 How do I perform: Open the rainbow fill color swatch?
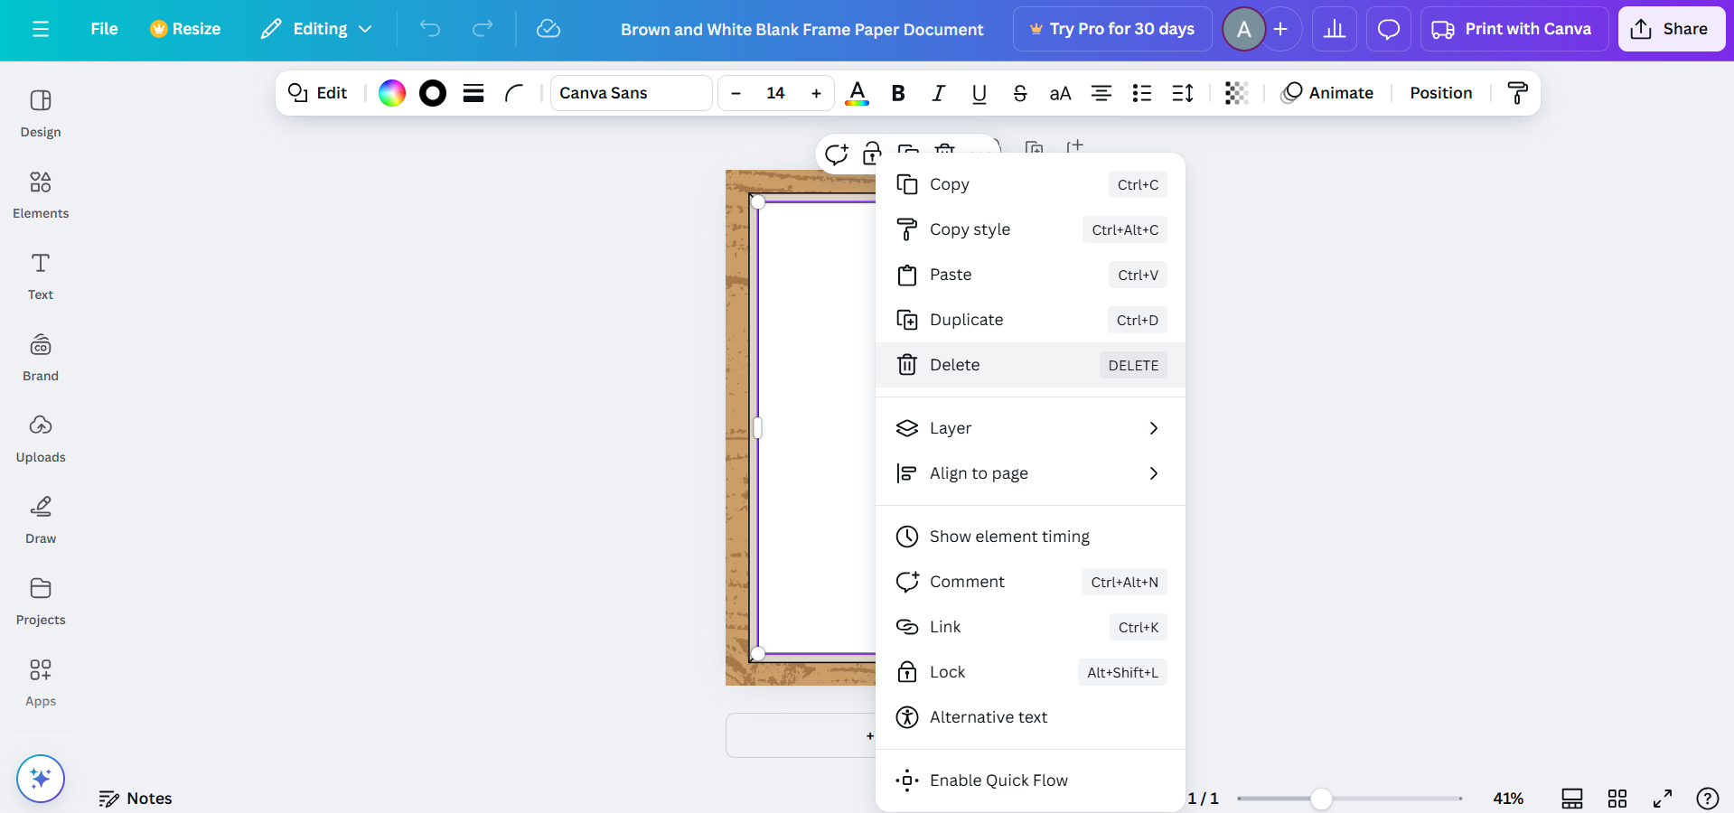point(392,93)
